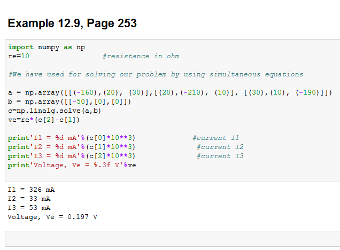This screenshot has width=340, height=250.
Task: Click the print statement for I3
Action: pos(71,155)
